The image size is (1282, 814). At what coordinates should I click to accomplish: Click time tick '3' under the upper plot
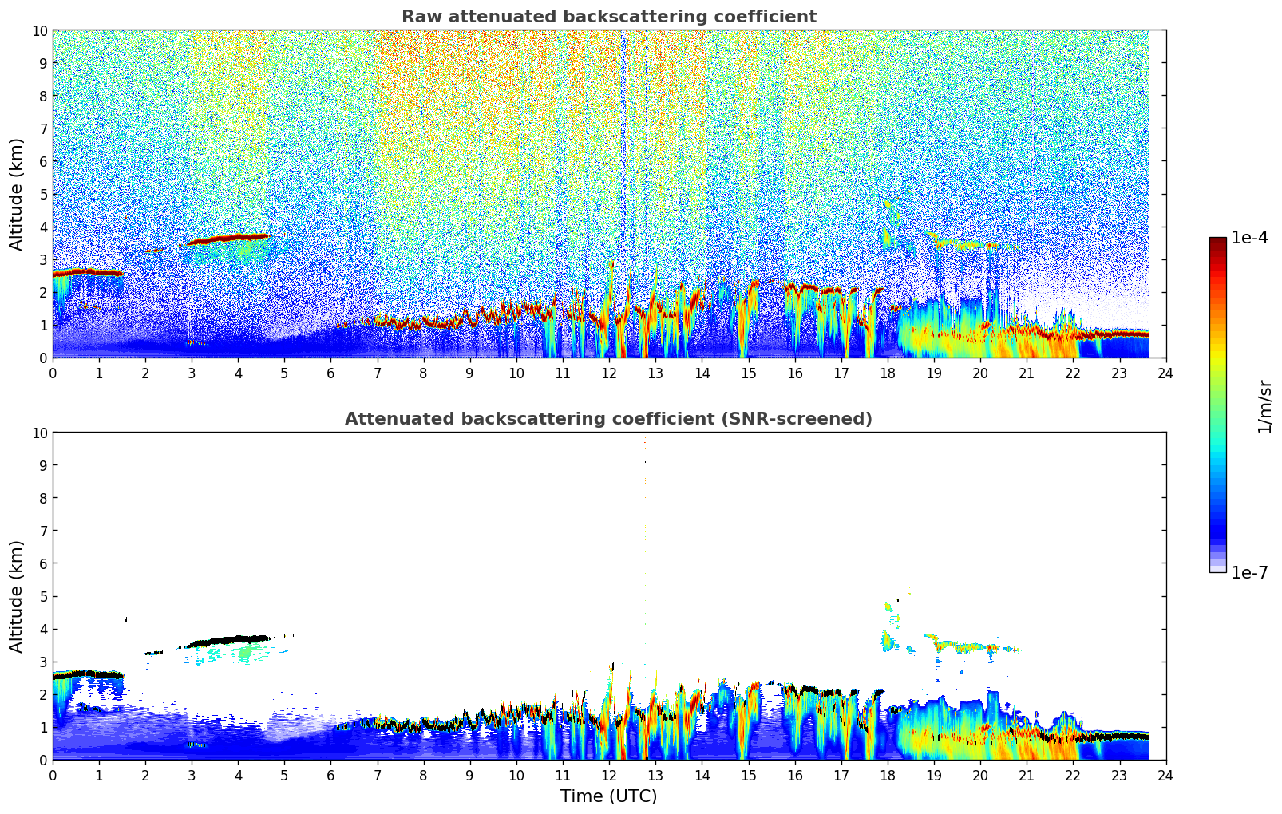(192, 373)
